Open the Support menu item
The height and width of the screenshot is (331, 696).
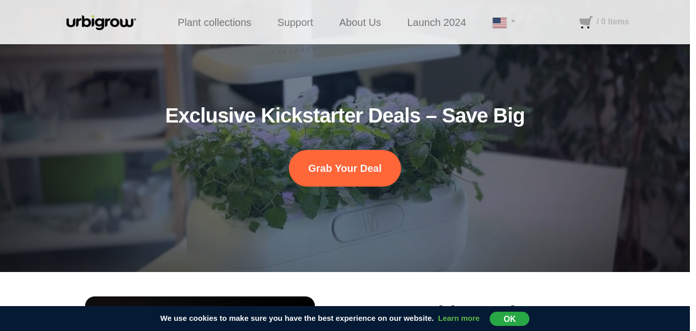[x=295, y=22]
